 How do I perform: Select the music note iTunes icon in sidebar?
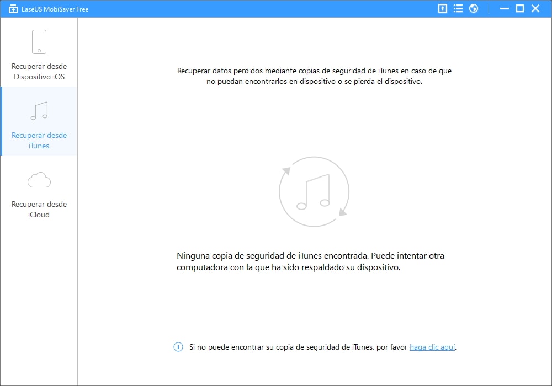[39, 111]
